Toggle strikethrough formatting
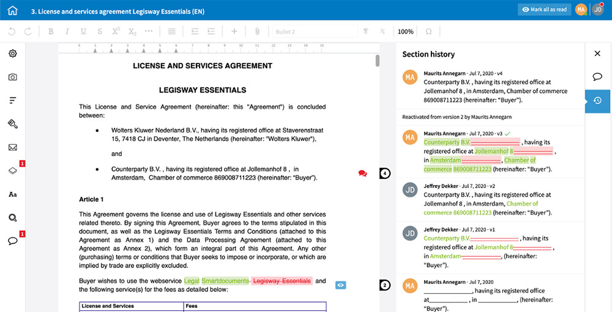 click(x=100, y=32)
